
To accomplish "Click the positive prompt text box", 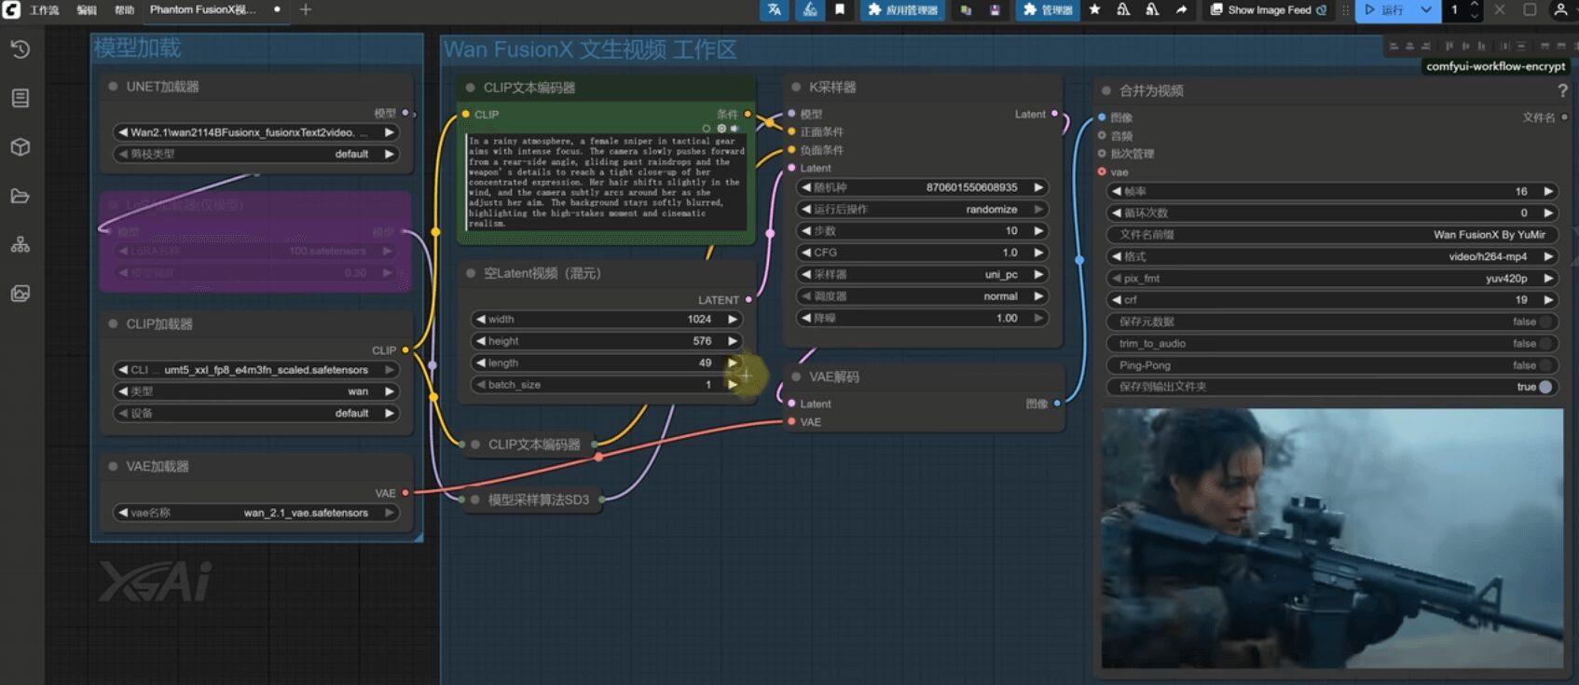I will coord(607,182).
